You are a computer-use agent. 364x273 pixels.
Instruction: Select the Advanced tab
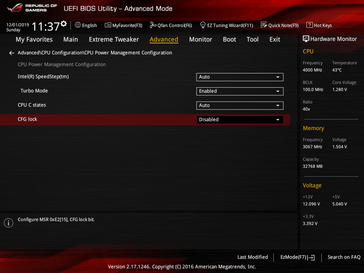pyautogui.click(x=164, y=39)
